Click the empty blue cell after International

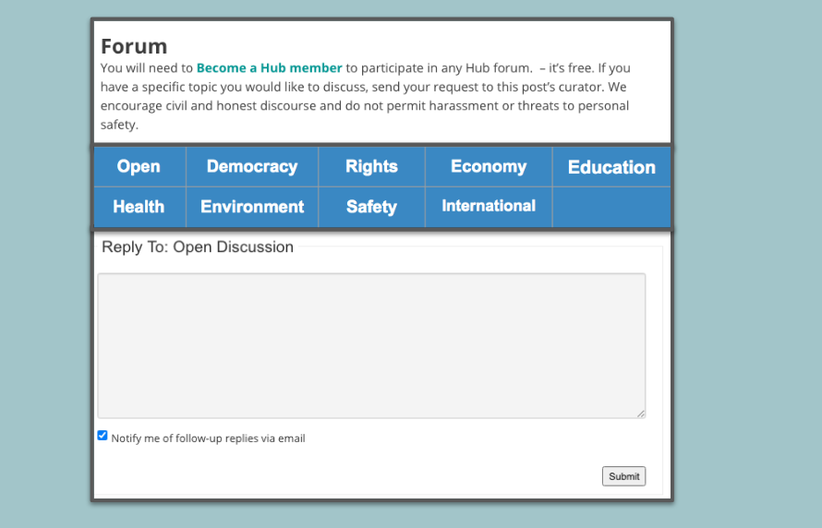pyautogui.click(x=610, y=207)
